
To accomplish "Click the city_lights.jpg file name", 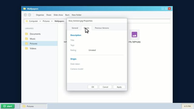I will coord(134,42).
